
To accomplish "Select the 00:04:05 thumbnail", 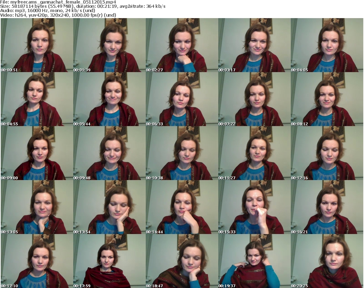I will [327, 45].
